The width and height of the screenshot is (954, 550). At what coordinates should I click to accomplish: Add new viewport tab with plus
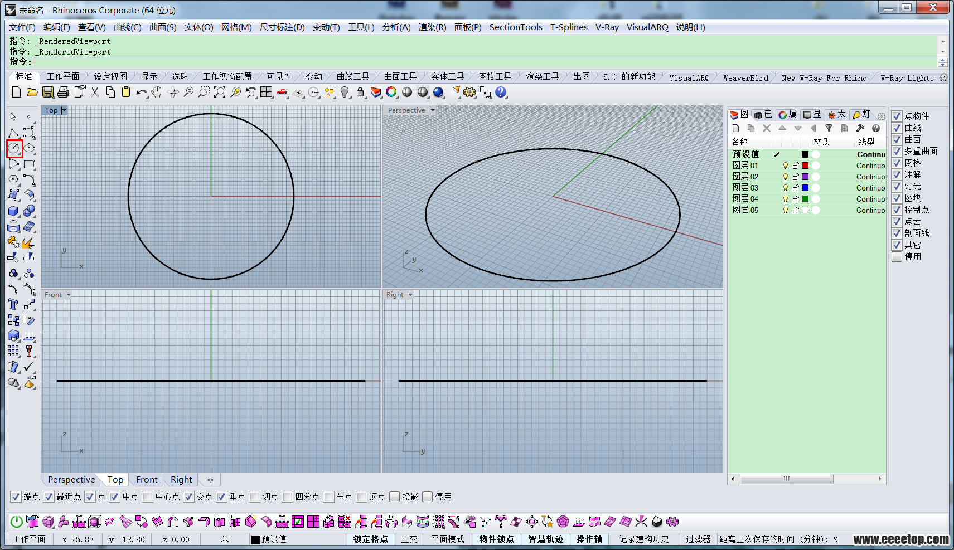point(210,479)
